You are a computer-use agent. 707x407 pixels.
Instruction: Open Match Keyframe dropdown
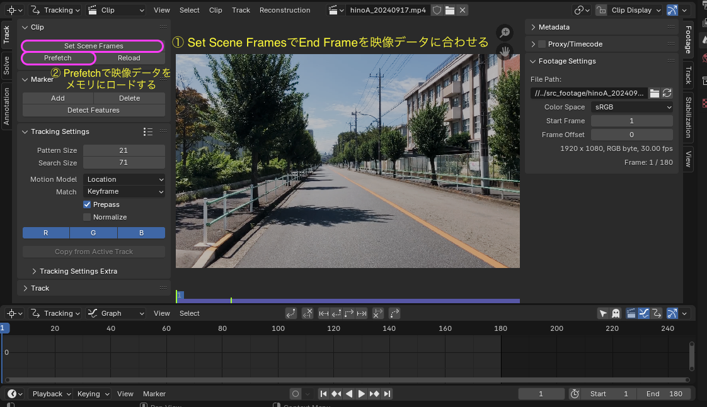click(124, 191)
